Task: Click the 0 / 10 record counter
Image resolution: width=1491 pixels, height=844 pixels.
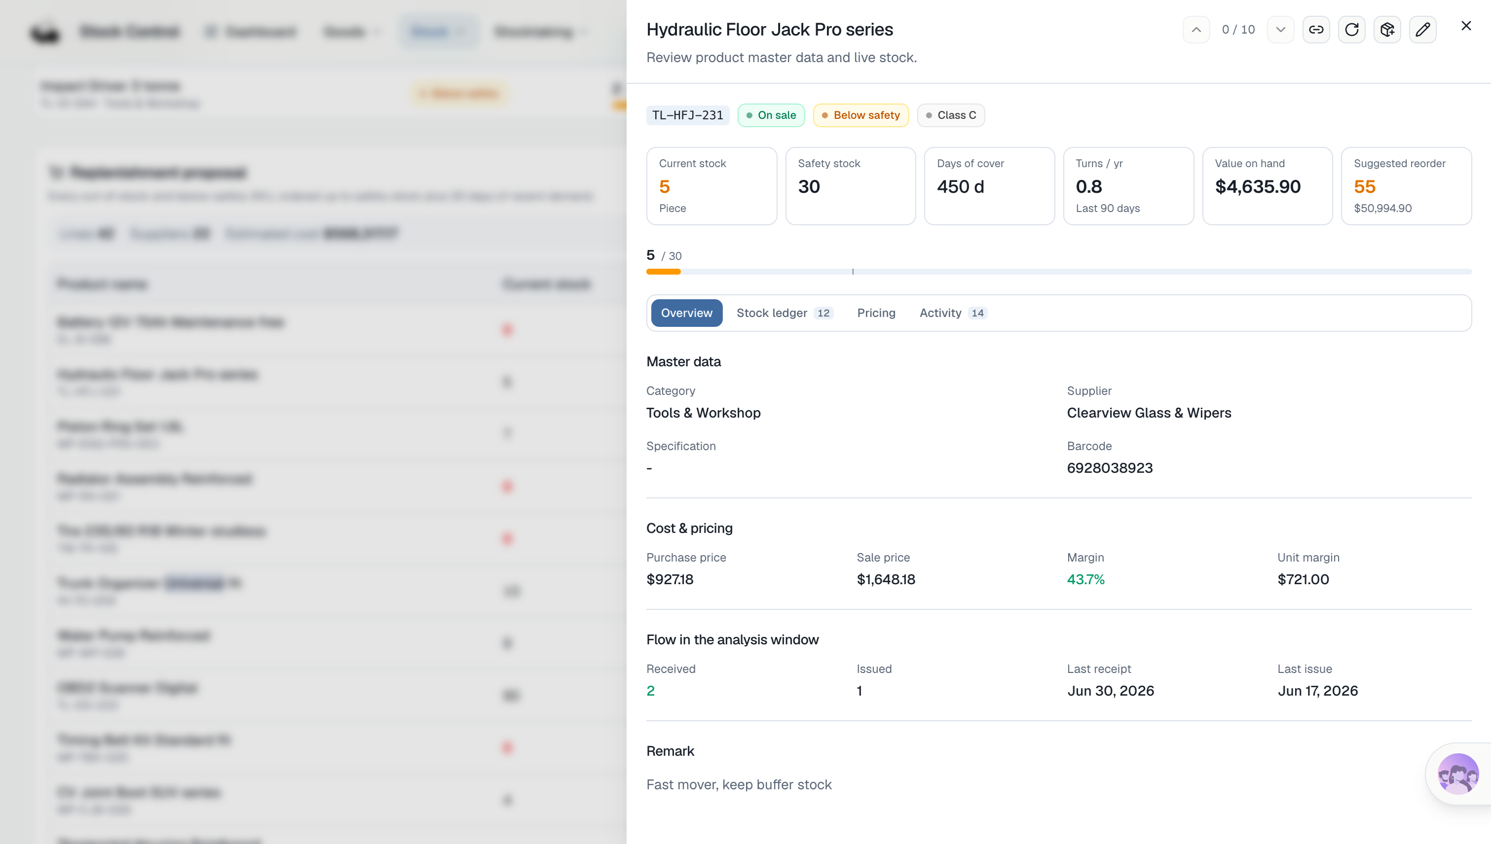Action: [x=1238, y=30]
